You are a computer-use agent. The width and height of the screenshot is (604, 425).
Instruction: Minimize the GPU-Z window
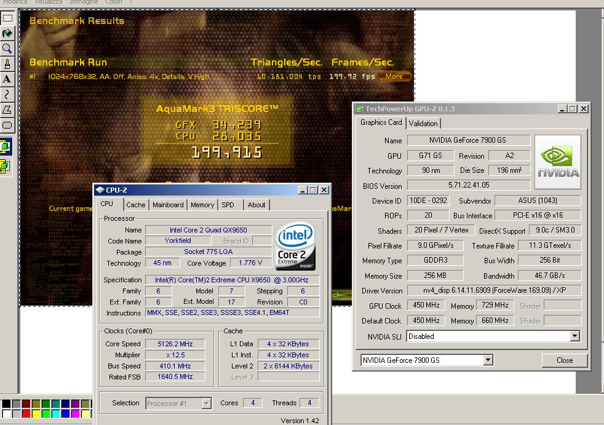click(x=562, y=109)
